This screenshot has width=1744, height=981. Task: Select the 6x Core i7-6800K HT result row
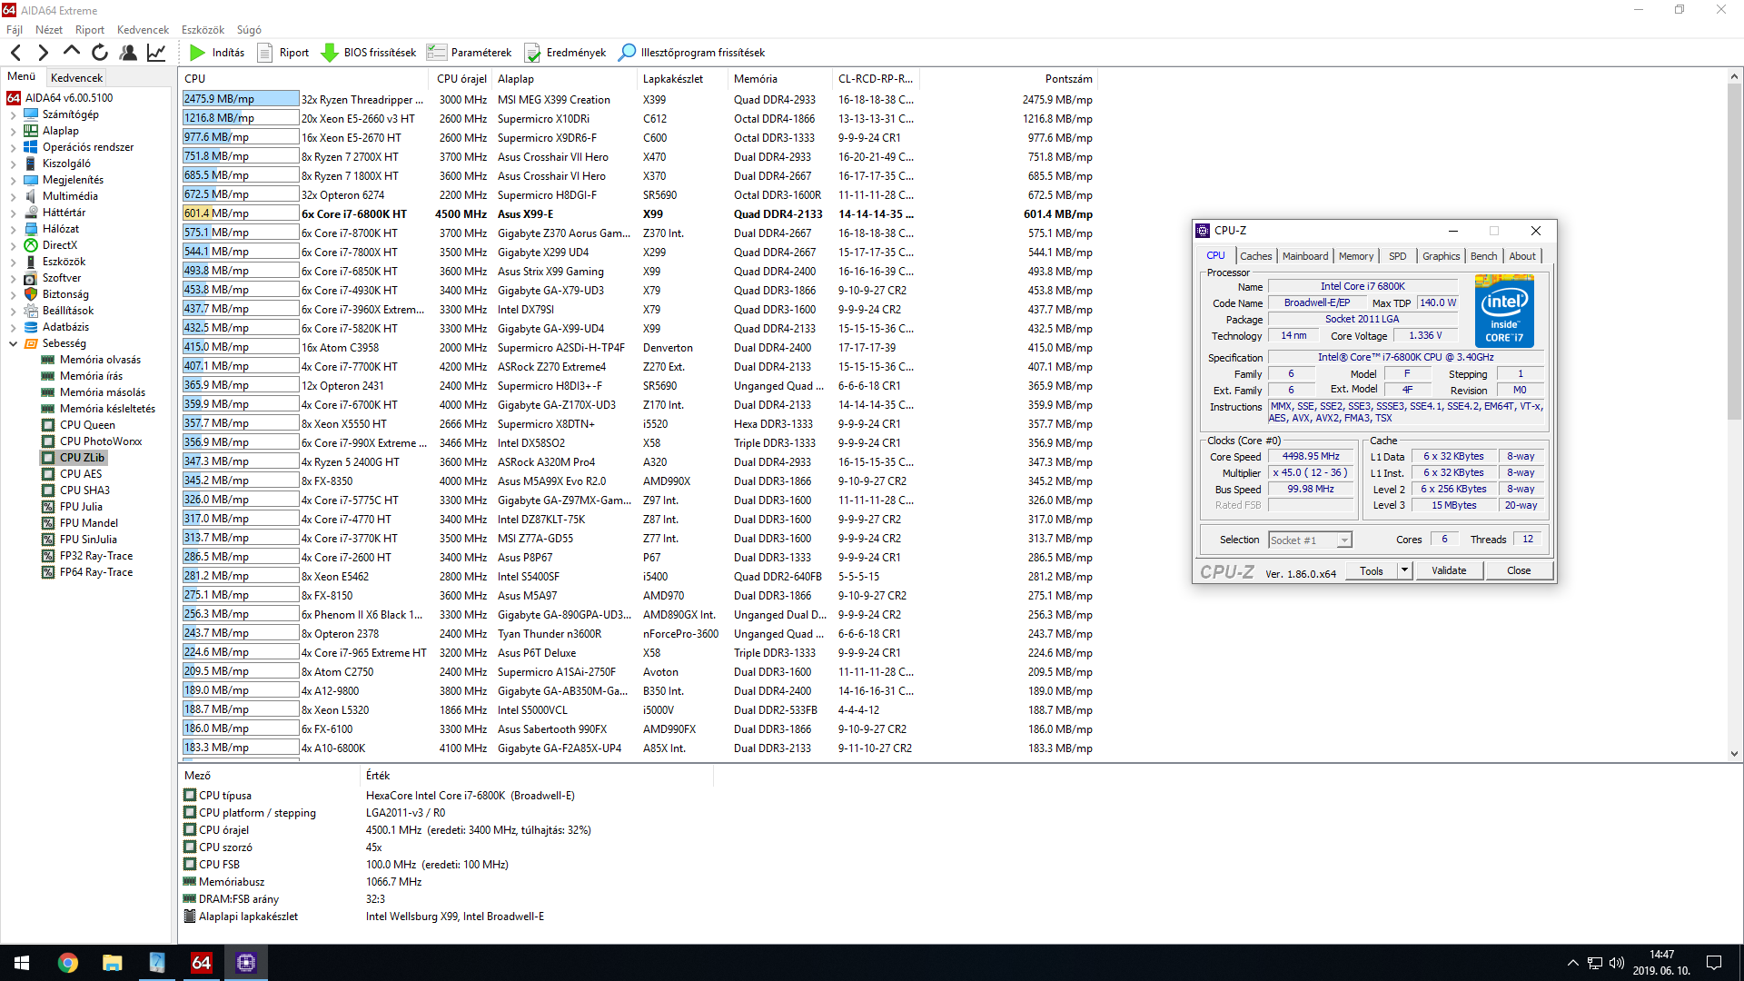[x=638, y=214]
